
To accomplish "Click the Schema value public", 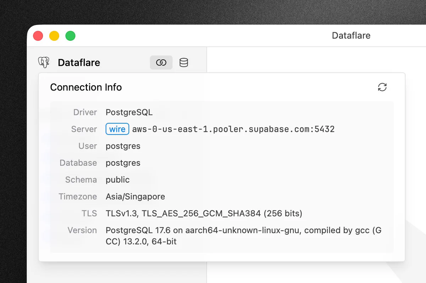I will pyautogui.click(x=118, y=180).
